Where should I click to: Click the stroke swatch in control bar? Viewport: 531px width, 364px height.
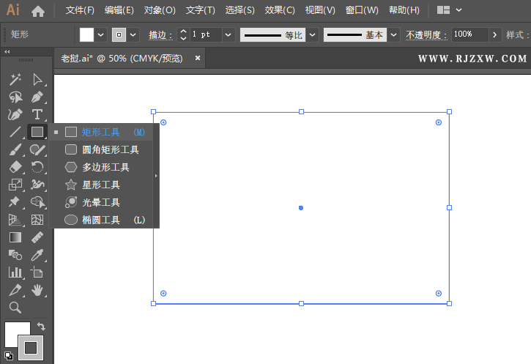(119, 34)
